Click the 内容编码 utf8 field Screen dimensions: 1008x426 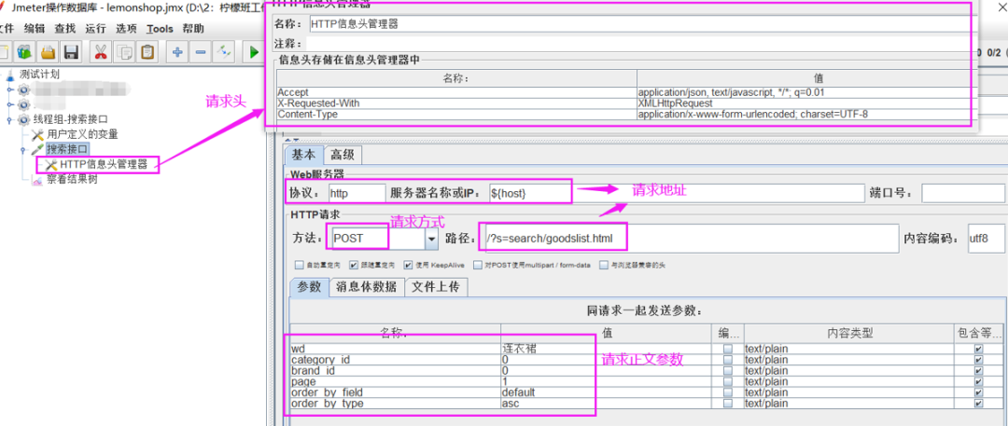[x=987, y=239]
